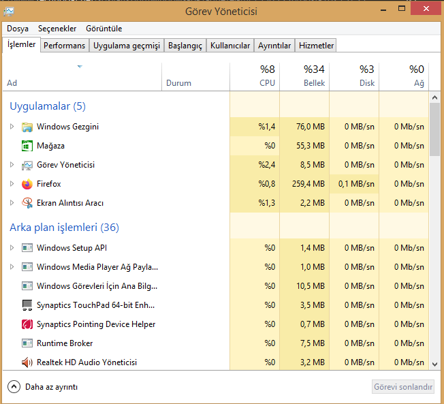Click Ekran Alıntısı Aracı memory 2,2 MB
The width and height of the screenshot is (444, 404).
[313, 203]
